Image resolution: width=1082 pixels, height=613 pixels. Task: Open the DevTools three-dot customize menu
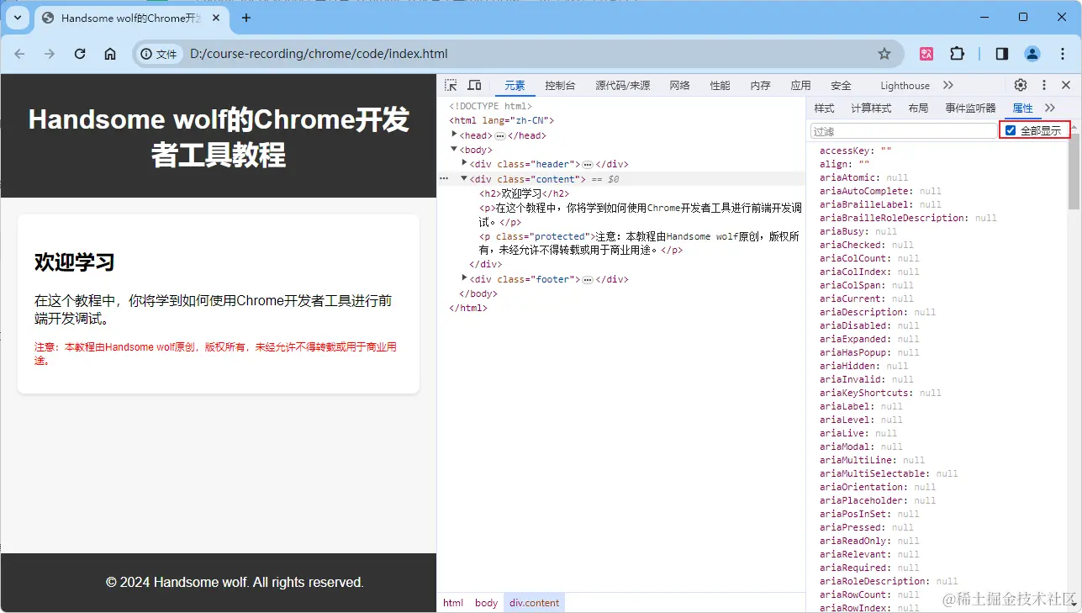pyautogui.click(x=1044, y=85)
